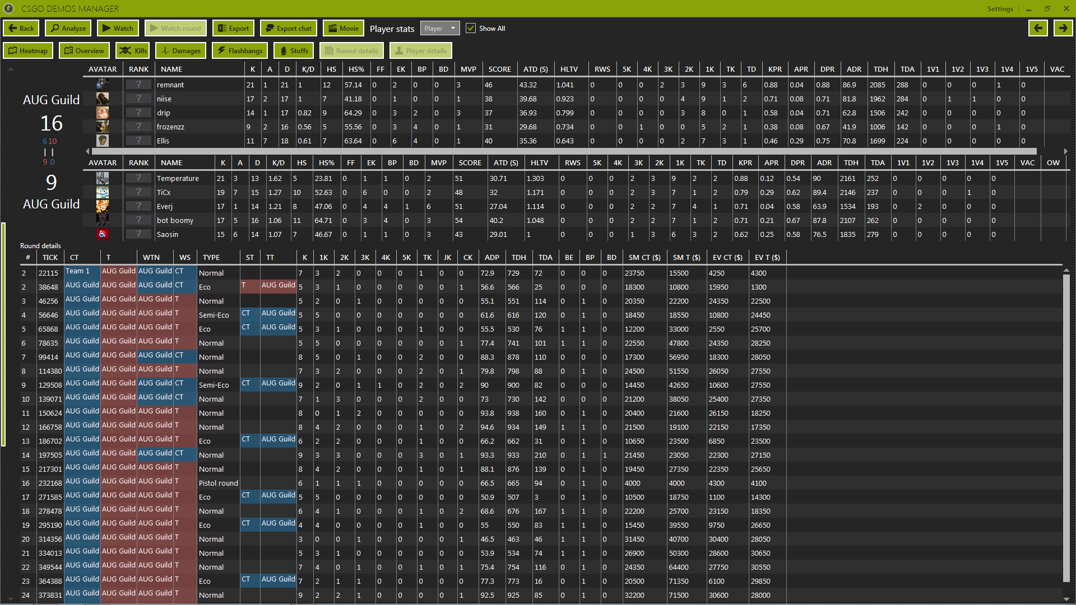Select round 9 Semi-Eco row

point(540,385)
